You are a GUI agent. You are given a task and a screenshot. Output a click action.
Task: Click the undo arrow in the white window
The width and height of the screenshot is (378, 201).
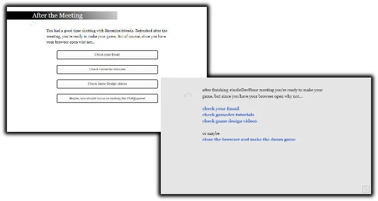tap(33, 24)
